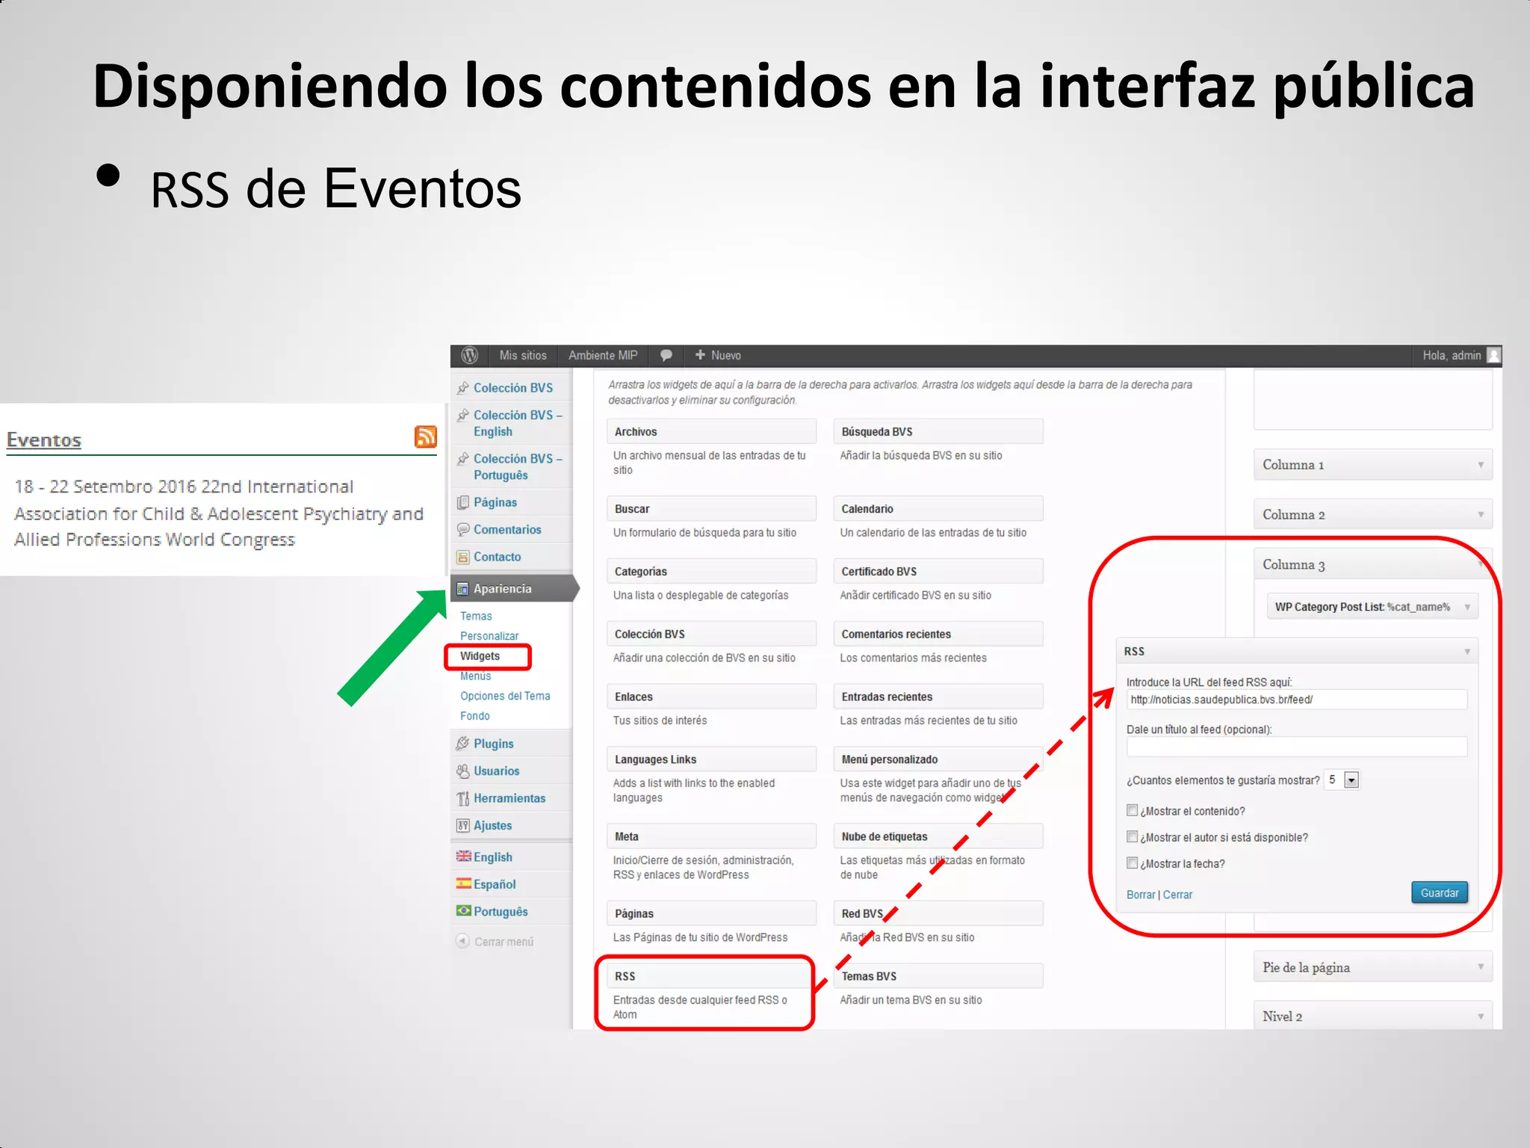Open the Temas submenu item

[476, 616]
